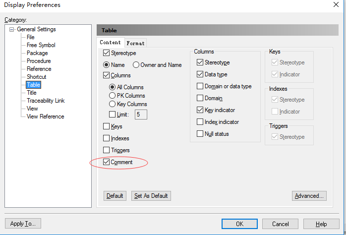Select the Title category

(32, 93)
